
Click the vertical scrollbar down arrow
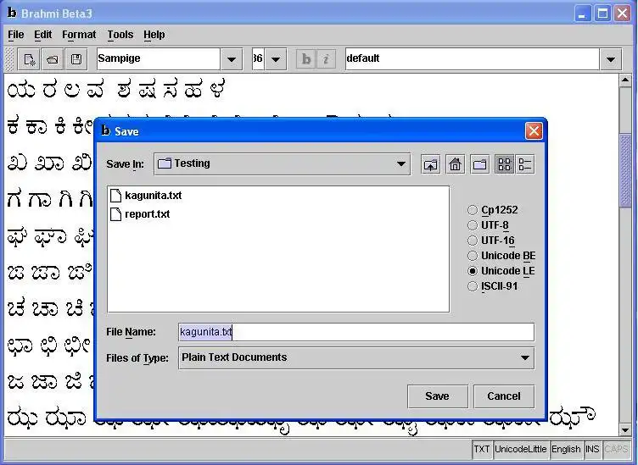coord(625,429)
